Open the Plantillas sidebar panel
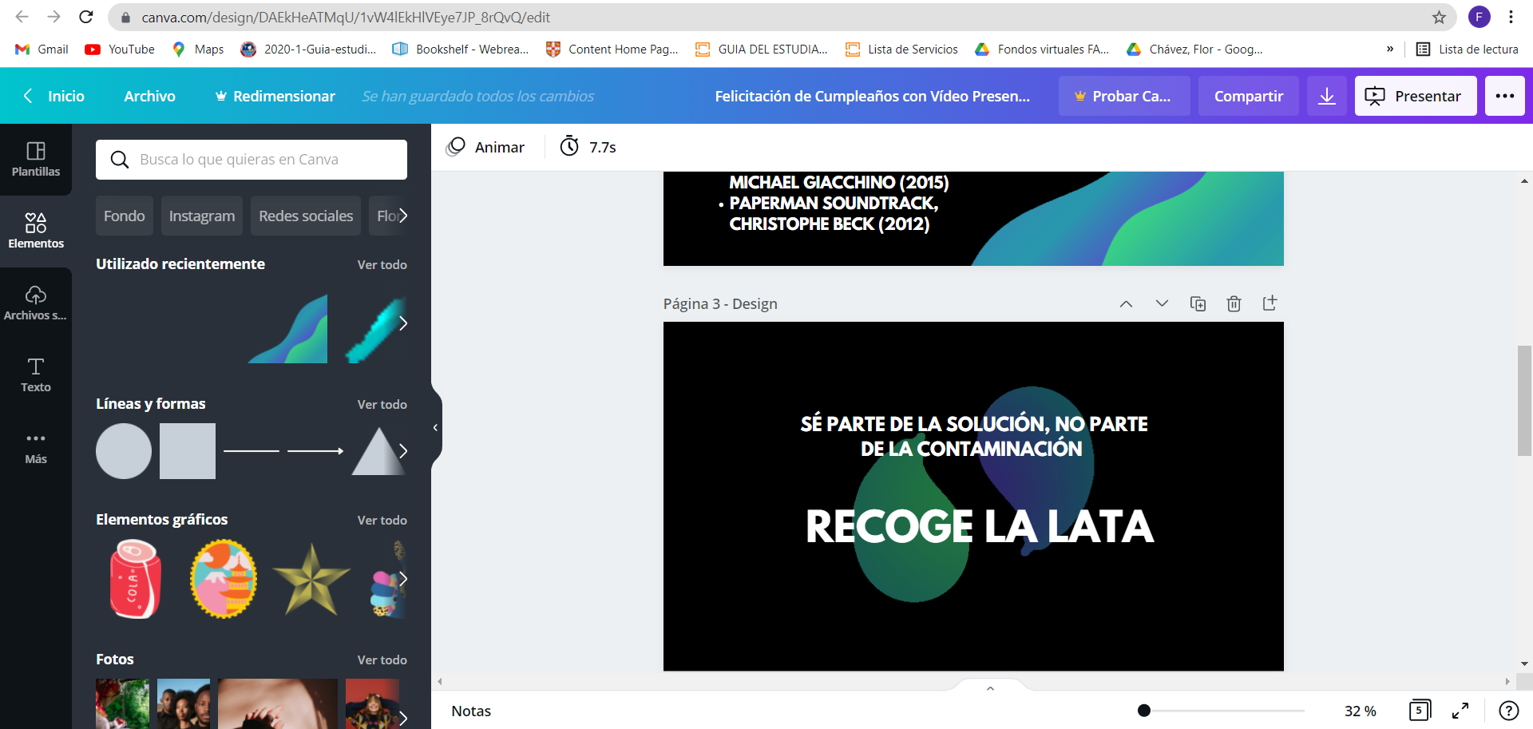Image resolution: width=1533 pixels, height=729 pixels. (36, 159)
